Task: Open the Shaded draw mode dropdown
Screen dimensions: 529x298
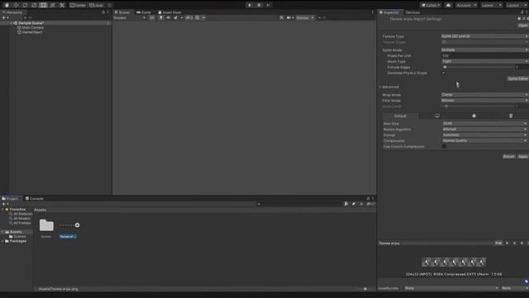Action: click(x=129, y=17)
